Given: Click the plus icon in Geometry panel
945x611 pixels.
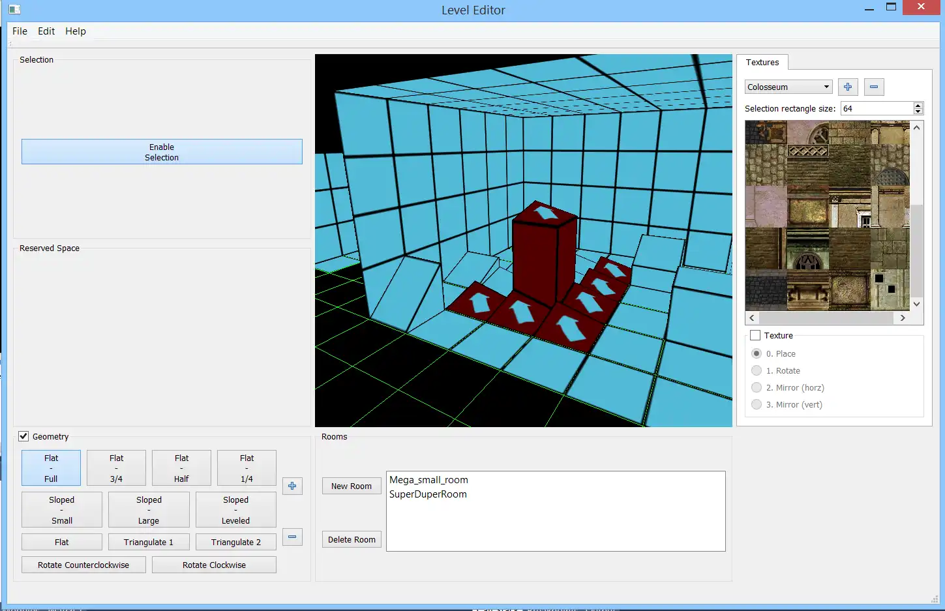Looking at the screenshot, I should tap(292, 486).
